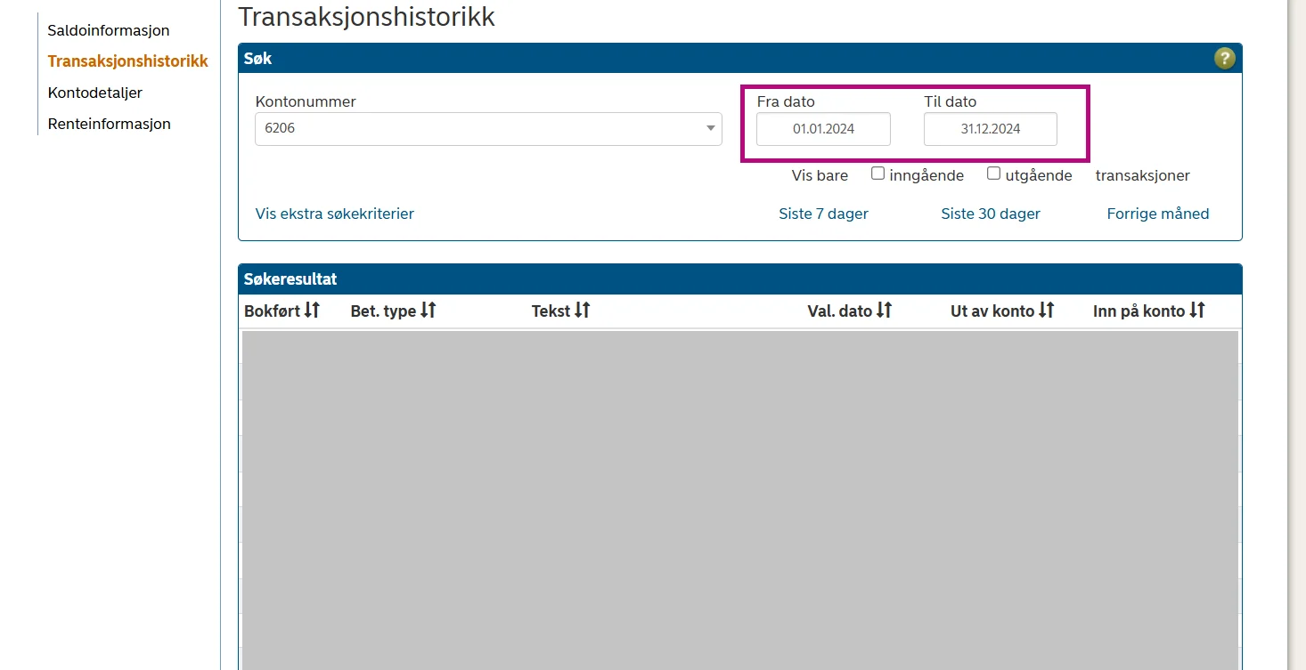Sort by Ut av konto arrows
The height and width of the screenshot is (670, 1306).
point(1046,311)
